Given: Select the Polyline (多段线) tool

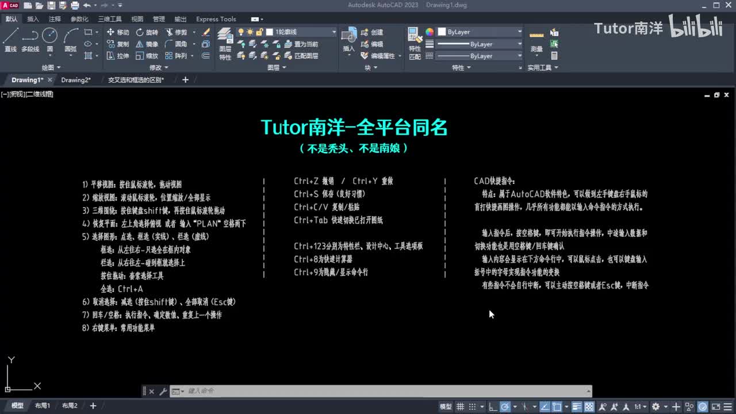Looking at the screenshot, I should [x=30, y=40].
